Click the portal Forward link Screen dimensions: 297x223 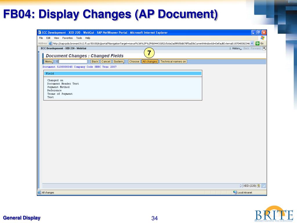click(x=256, y=48)
